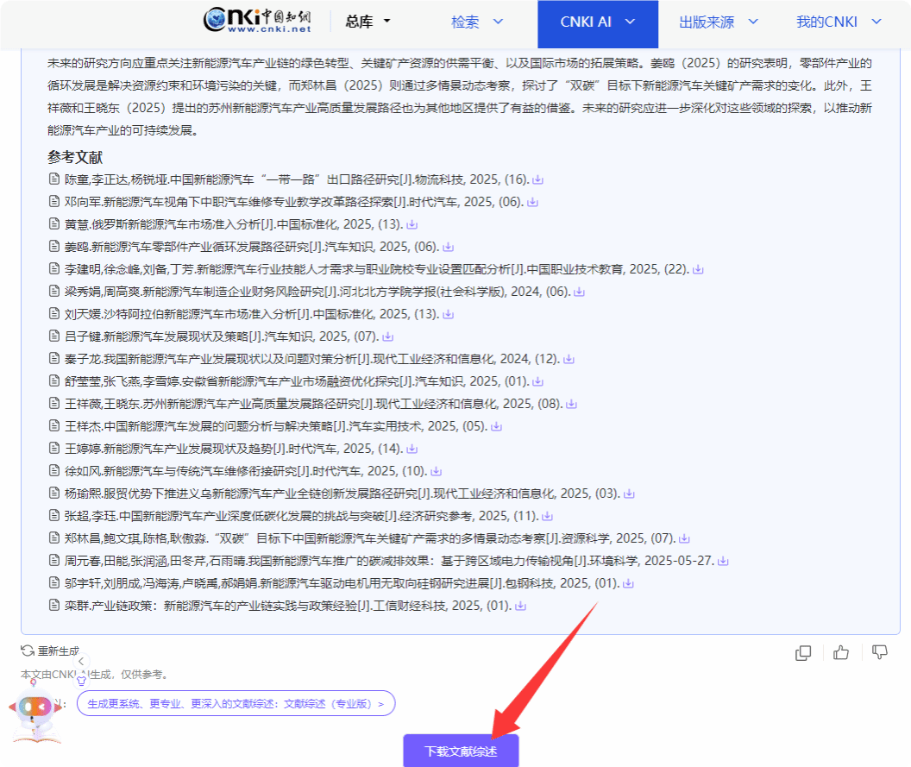911x767 pixels.
Task: Click document icon before 邓向军 reference
Action: coord(54,202)
